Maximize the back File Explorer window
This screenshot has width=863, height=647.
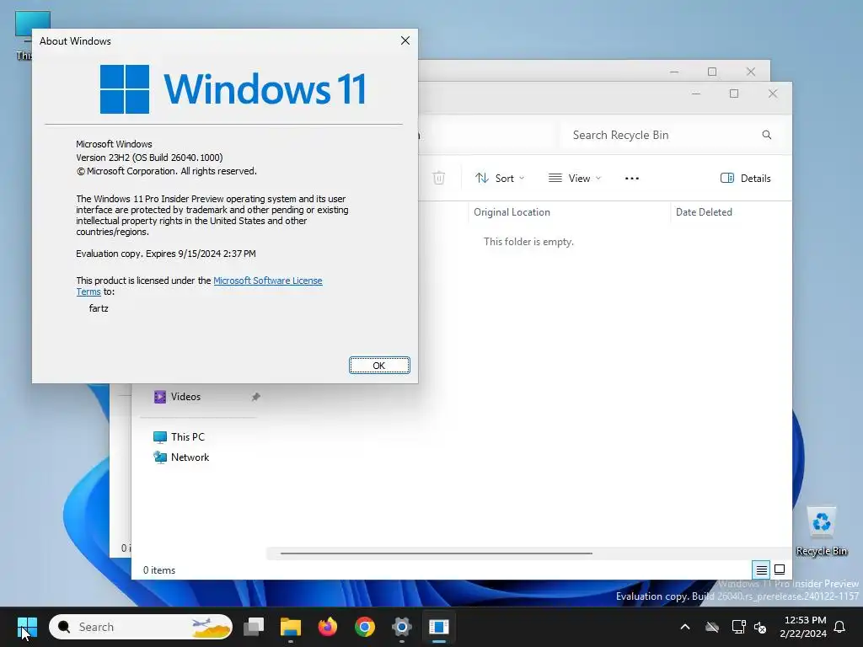712,72
